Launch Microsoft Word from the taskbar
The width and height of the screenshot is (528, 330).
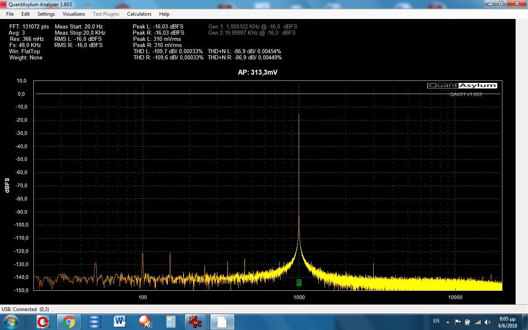(120, 322)
